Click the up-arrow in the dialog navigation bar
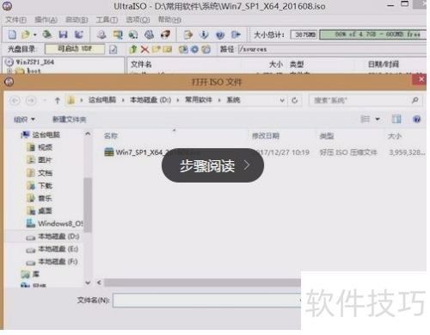The width and height of the screenshot is (430, 335). [x=58, y=101]
